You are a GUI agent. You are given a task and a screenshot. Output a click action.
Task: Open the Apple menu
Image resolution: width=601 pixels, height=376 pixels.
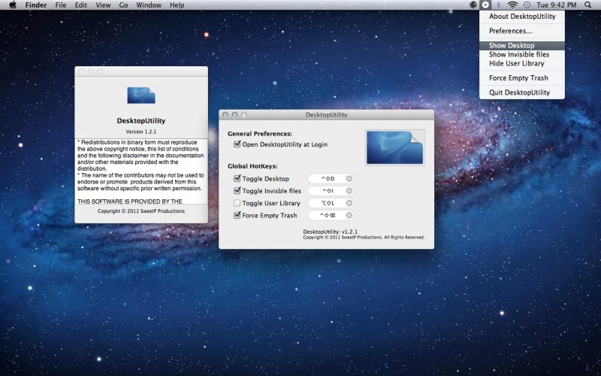point(13,5)
